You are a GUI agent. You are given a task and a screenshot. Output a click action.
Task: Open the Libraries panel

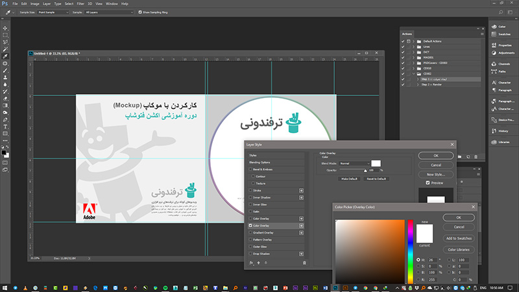[x=503, y=141]
